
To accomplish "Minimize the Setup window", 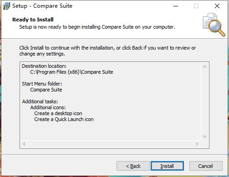I will click(x=176, y=6).
